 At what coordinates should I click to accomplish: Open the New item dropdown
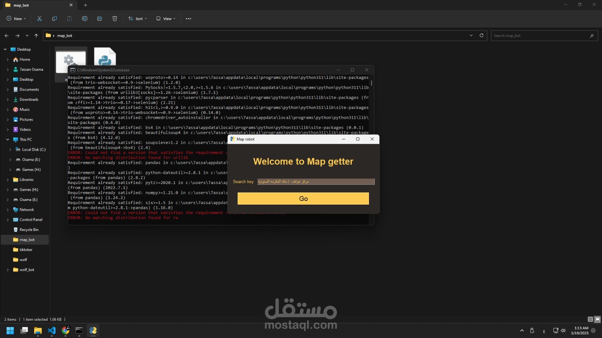click(16, 18)
